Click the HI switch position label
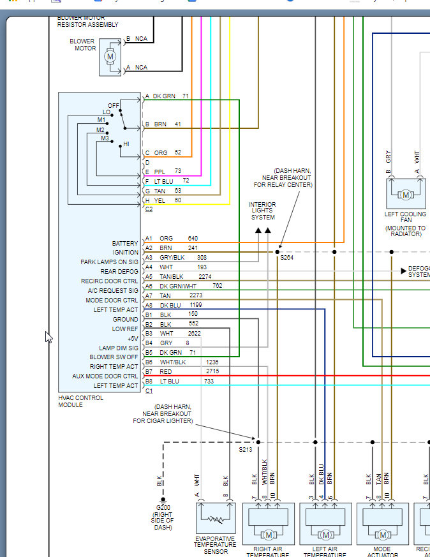Image resolution: width=430 pixels, height=557 pixels. [x=126, y=144]
